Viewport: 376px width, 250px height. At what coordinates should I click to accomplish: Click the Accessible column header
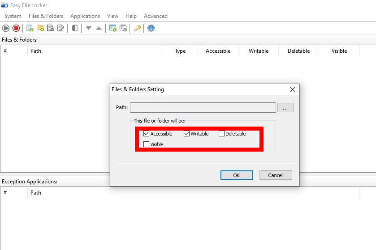218,51
